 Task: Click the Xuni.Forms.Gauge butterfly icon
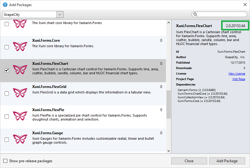(x=20, y=139)
